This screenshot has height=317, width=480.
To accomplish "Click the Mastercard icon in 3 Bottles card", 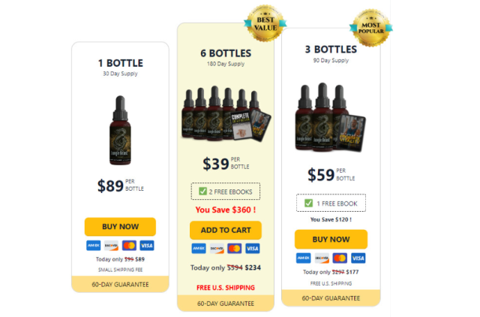I will pos(340,258).
